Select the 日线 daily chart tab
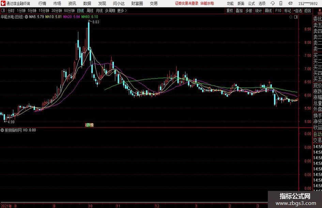Image resolution: width=322 pixels, height=208 pixels. tap(80, 11)
